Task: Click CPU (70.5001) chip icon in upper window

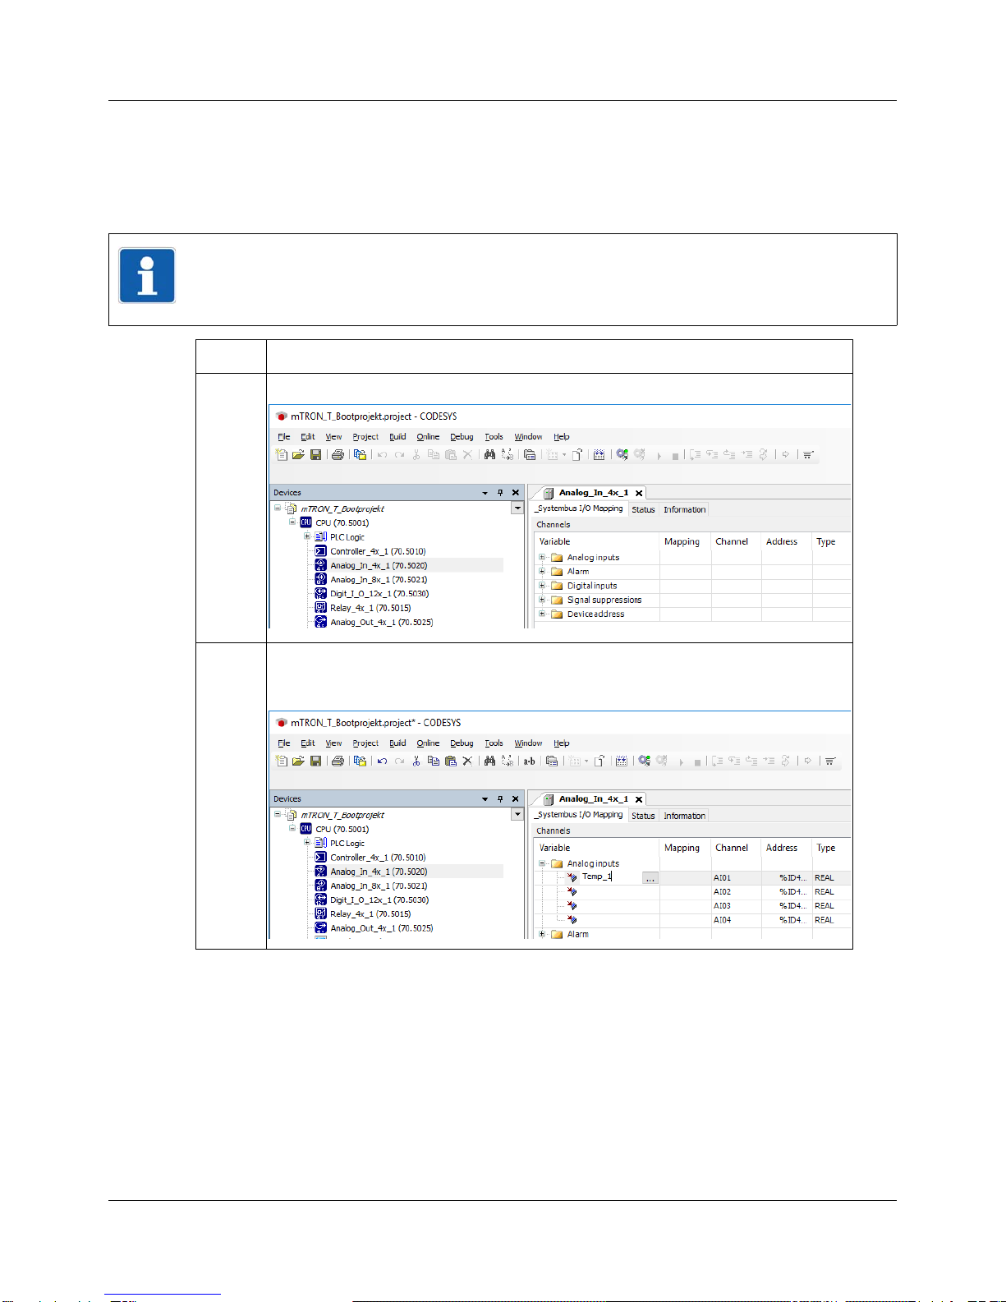Action: pos(305,522)
